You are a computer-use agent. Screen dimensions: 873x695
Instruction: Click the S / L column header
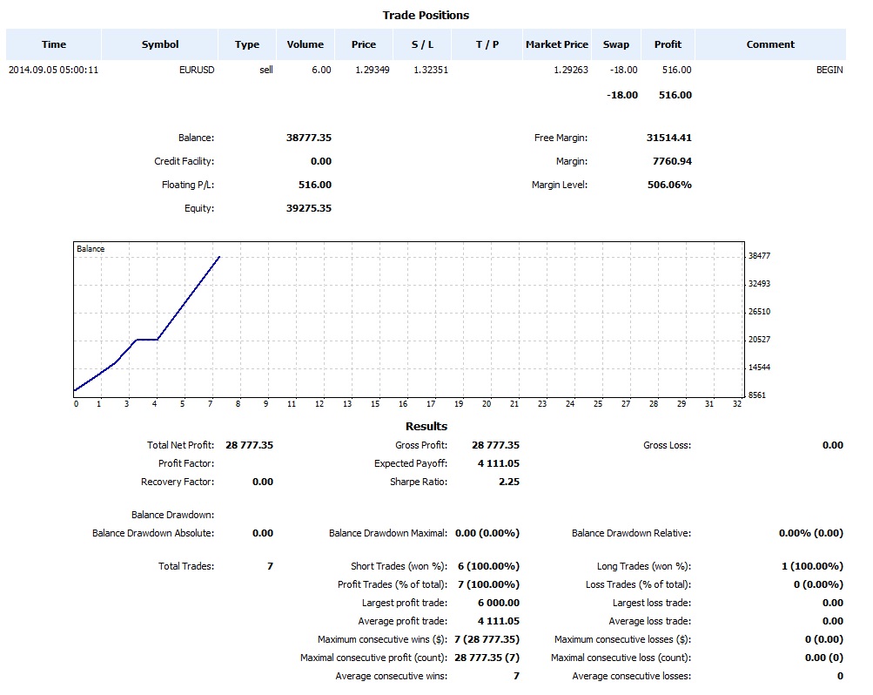tap(422, 44)
